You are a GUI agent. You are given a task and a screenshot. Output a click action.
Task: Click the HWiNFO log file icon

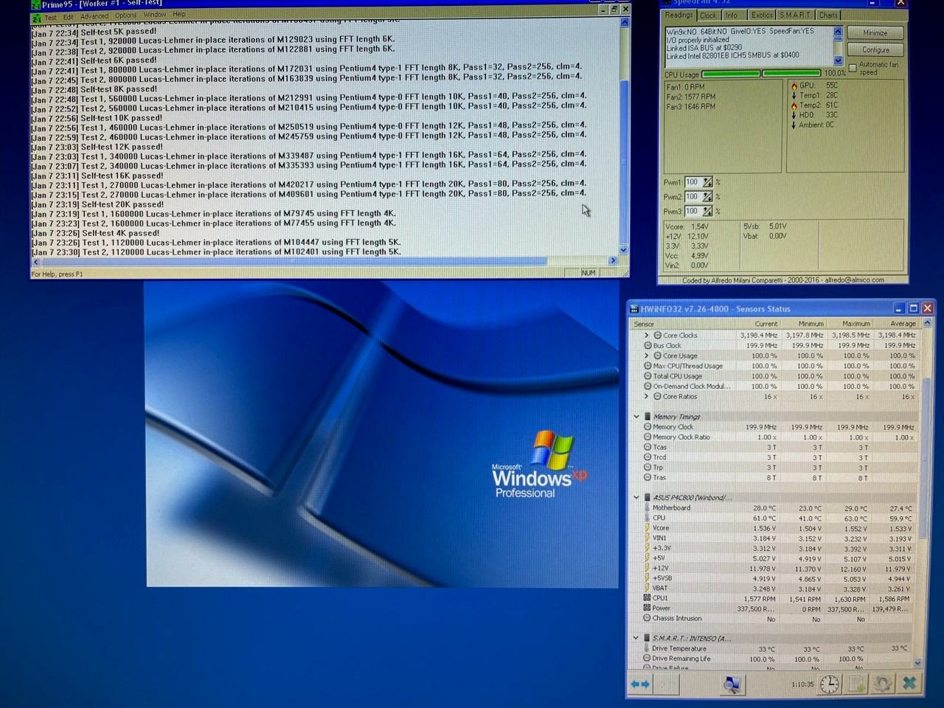pos(856,684)
